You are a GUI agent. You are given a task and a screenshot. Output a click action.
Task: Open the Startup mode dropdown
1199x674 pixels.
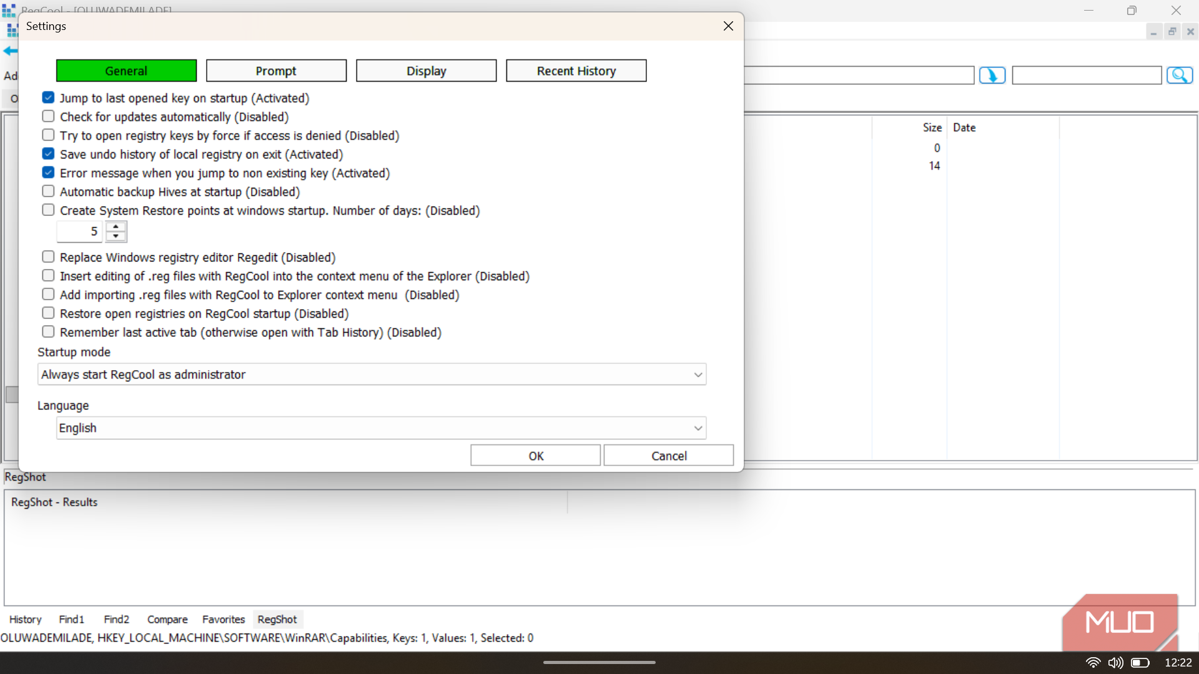pyautogui.click(x=372, y=374)
